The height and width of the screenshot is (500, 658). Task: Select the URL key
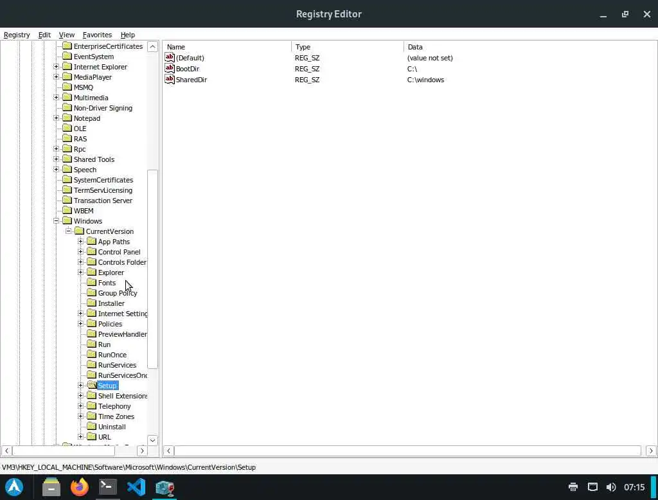(105, 437)
